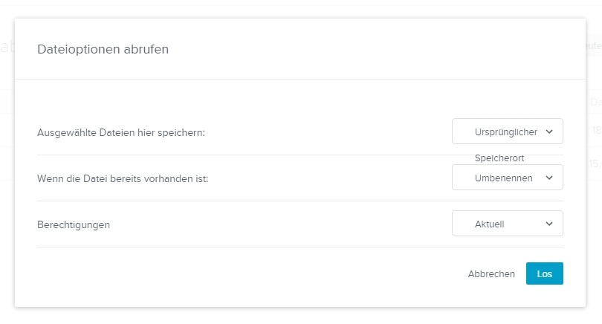Screen dimensions: 602x324
Task: Click chevron arrow on Umbenennen dropdown
Action: (x=549, y=178)
